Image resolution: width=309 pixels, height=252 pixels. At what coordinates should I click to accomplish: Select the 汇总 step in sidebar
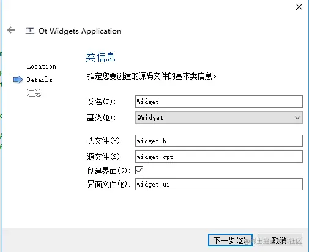34,93
